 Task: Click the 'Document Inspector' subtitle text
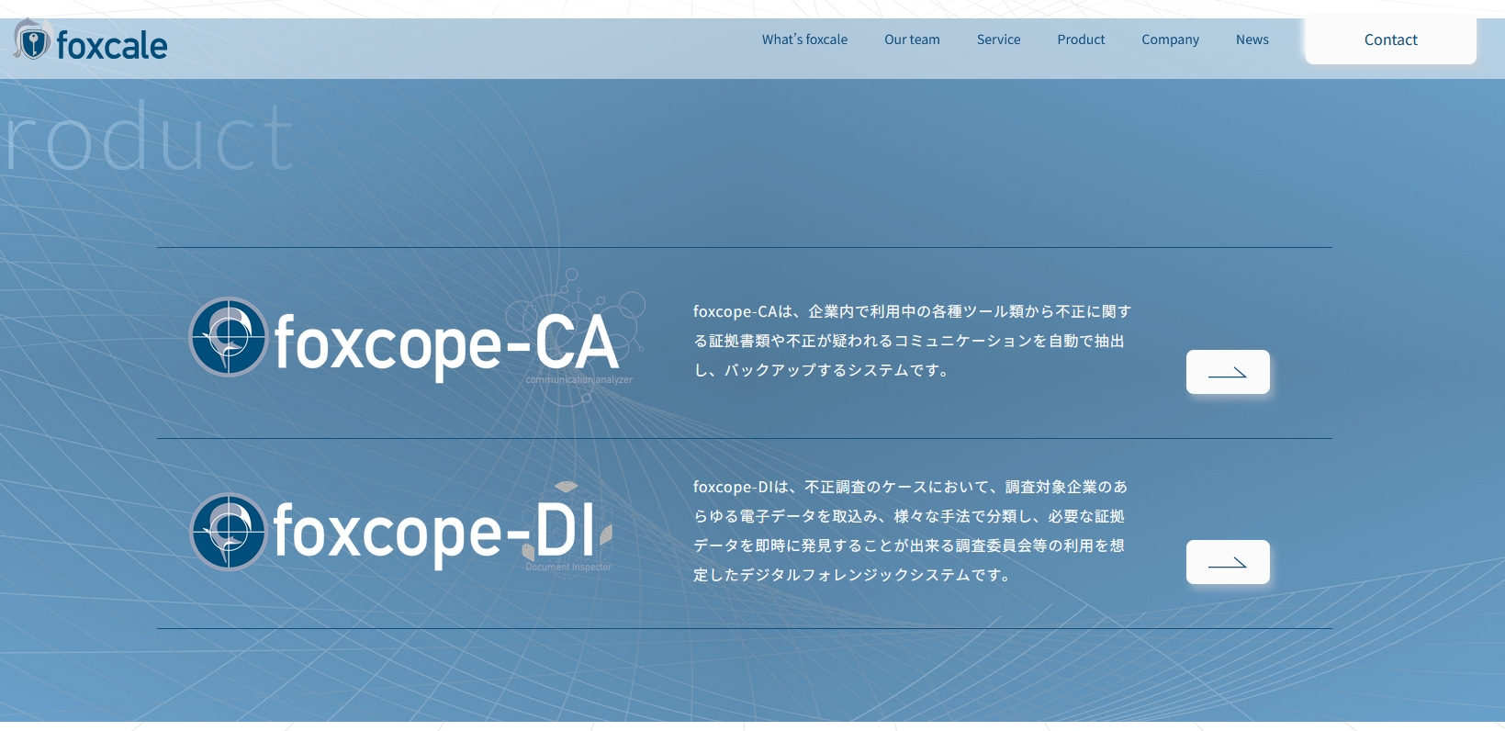(x=568, y=567)
